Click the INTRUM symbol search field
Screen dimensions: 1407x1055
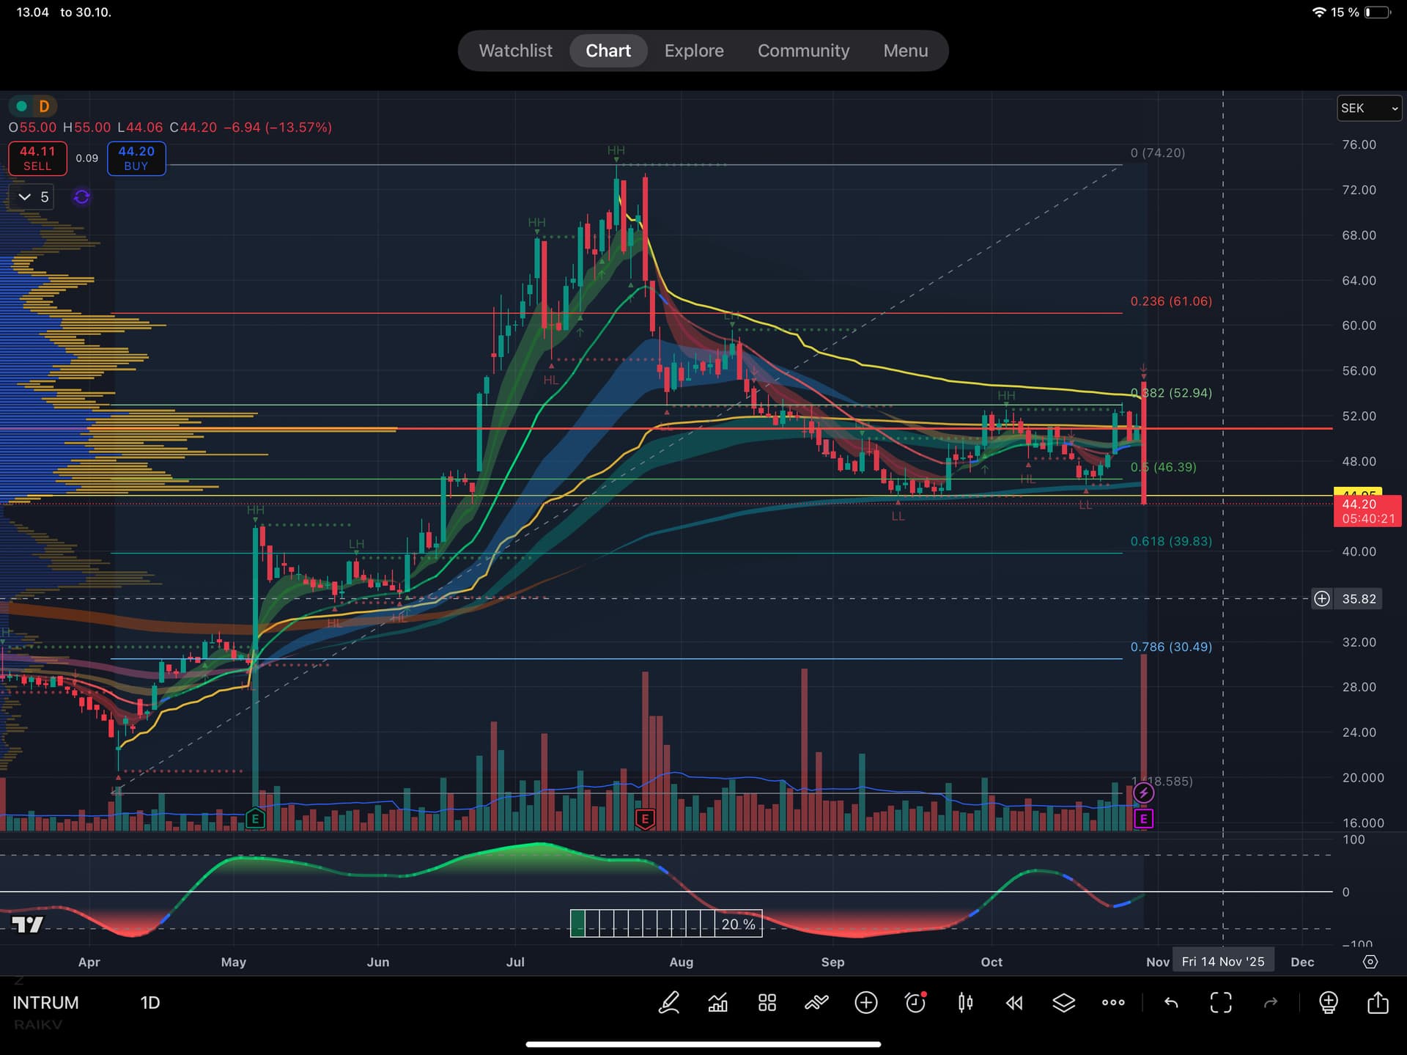click(x=45, y=1002)
